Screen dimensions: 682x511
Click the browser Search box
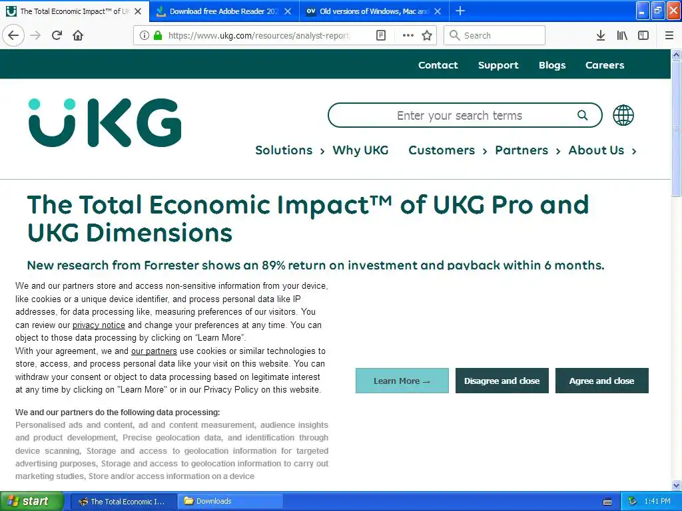click(494, 35)
